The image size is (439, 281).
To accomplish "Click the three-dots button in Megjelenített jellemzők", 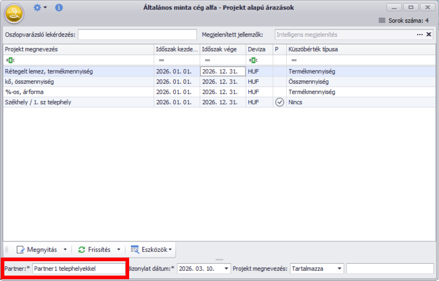I will [x=420, y=35].
